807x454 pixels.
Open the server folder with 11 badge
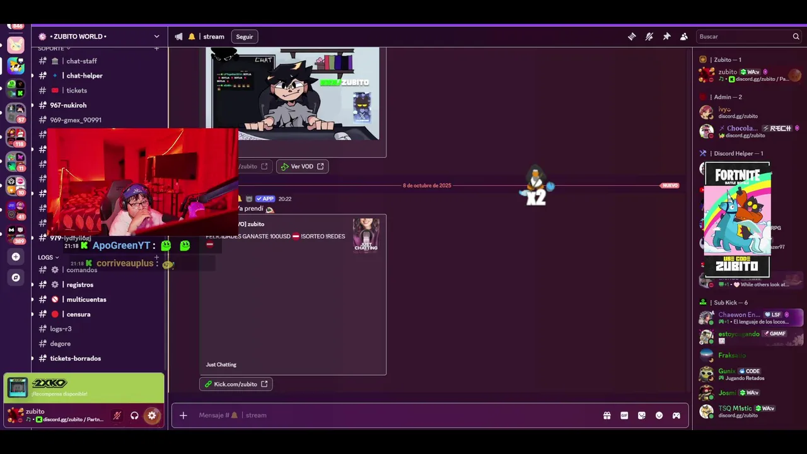point(16,161)
